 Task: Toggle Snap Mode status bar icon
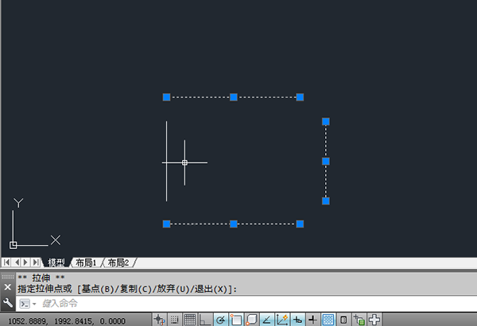[175, 320]
